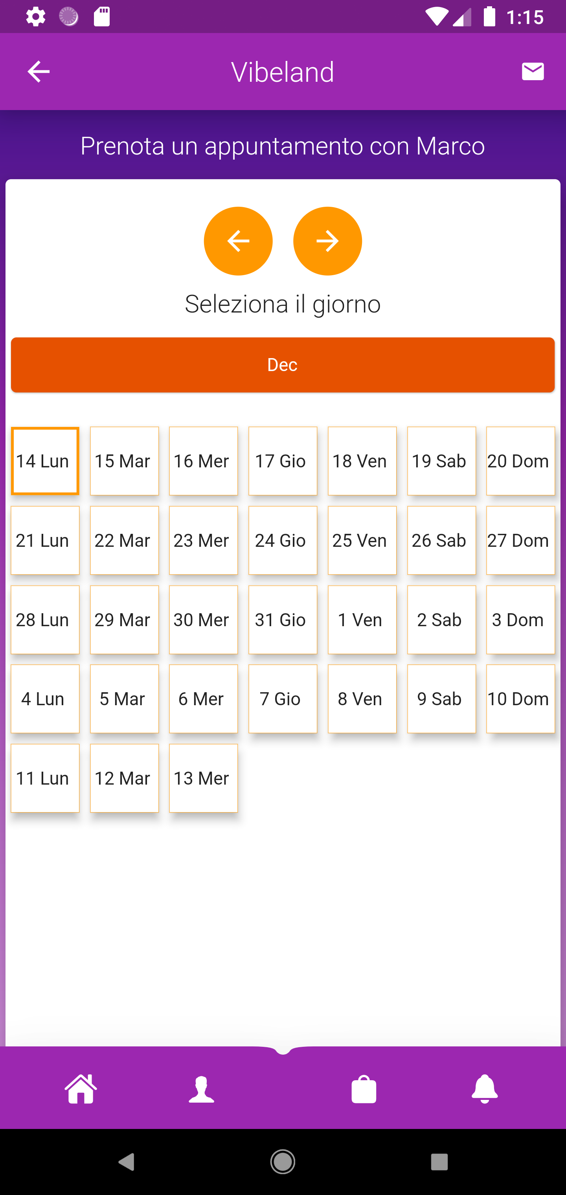The image size is (566, 1195).
Task: Click the Dec month button
Action: (x=283, y=365)
